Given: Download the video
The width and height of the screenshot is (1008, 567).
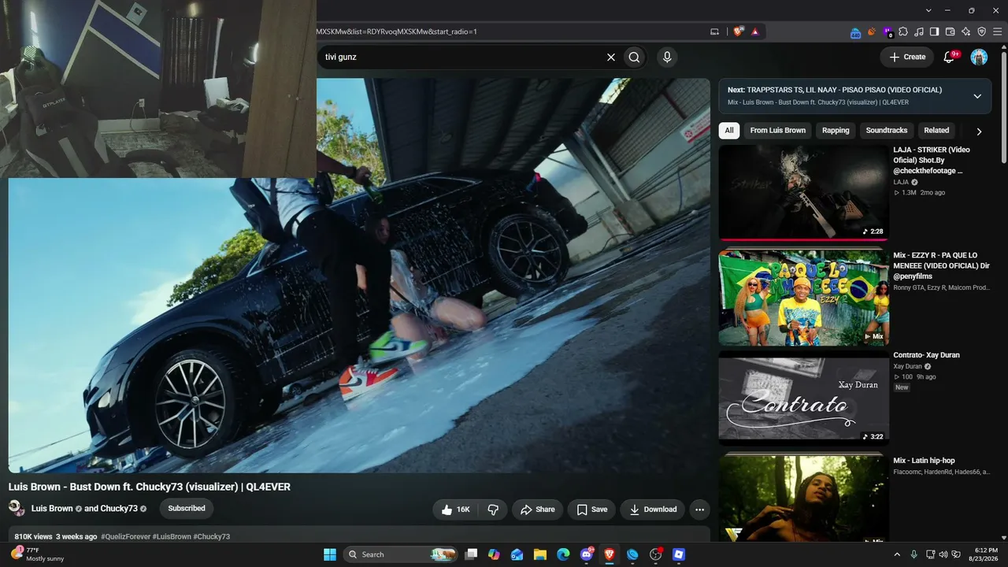Looking at the screenshot, I should (653, 510).
